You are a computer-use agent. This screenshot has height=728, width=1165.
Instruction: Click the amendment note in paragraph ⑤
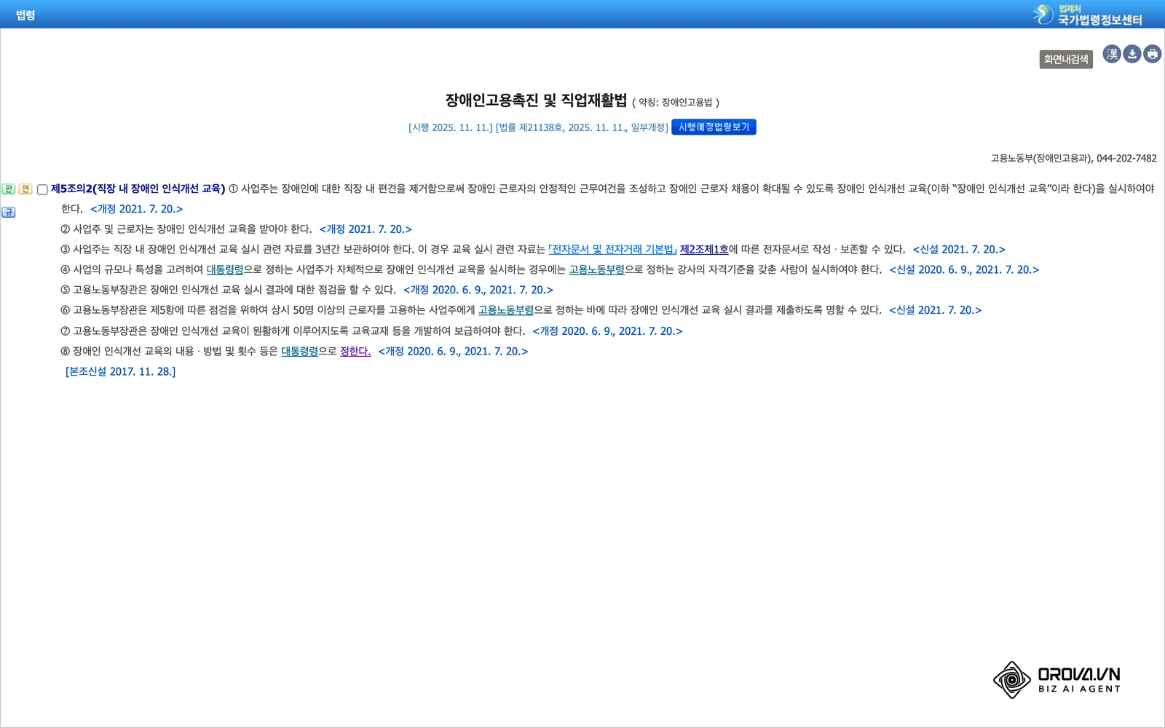(x=478, y=290)
